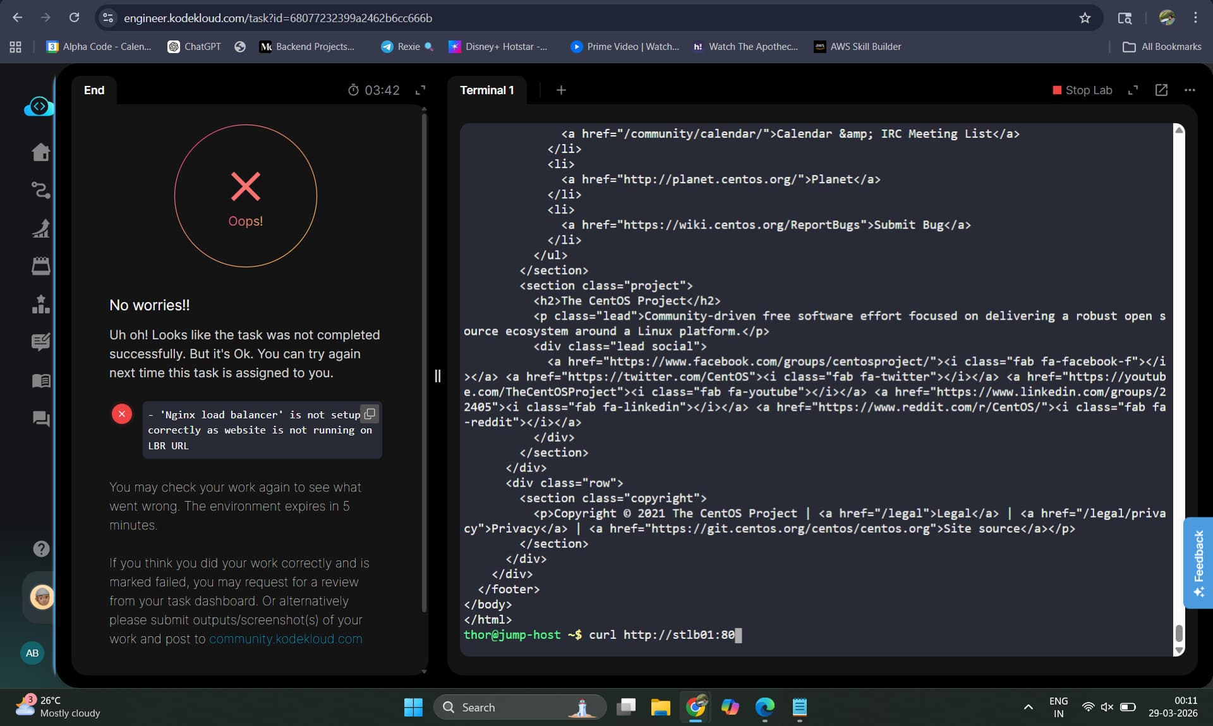Screen dimensions: 1213x726
Task: Open the leaderboard podium icon in sidebar
Action: click(41, 304)
